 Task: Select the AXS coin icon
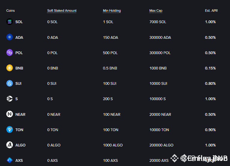[x=10, y=160]
